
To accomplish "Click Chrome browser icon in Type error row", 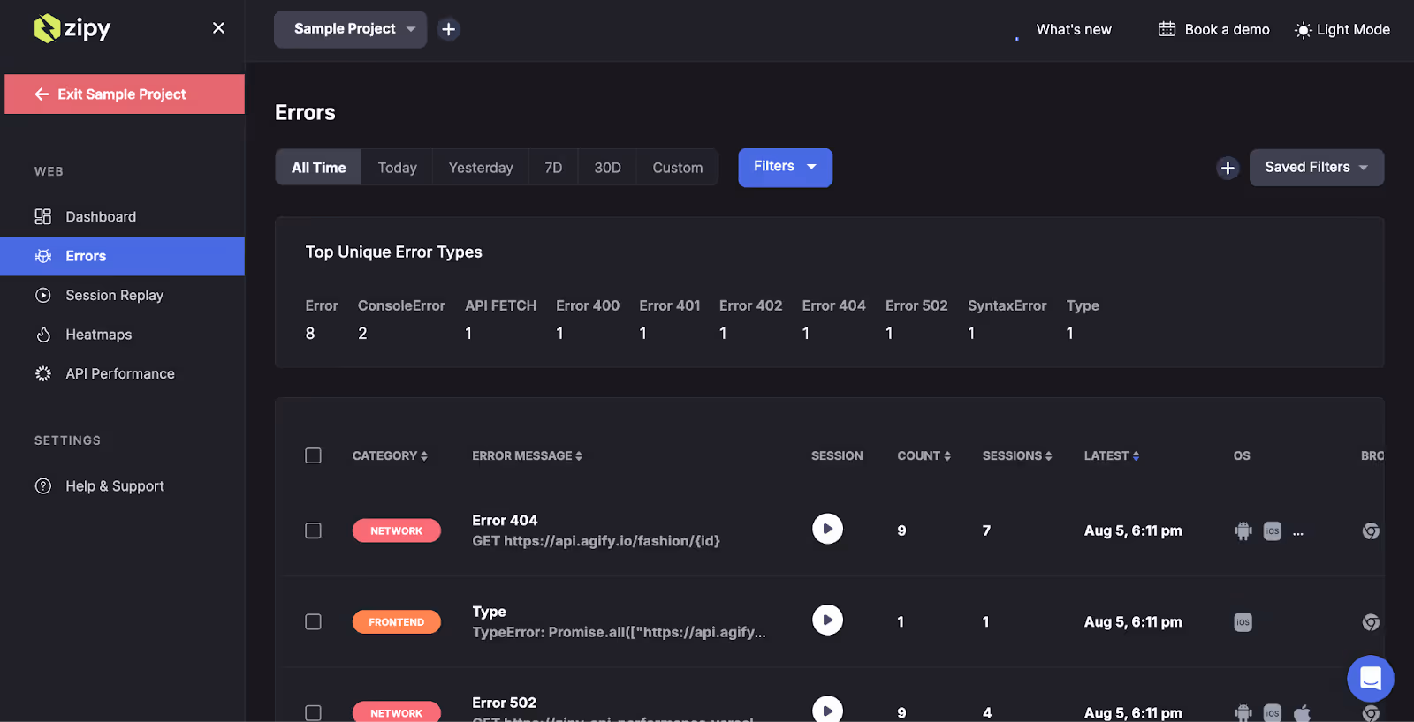I will (1371, 622).
